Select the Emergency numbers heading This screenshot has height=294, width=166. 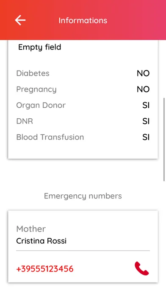point(83,196)
